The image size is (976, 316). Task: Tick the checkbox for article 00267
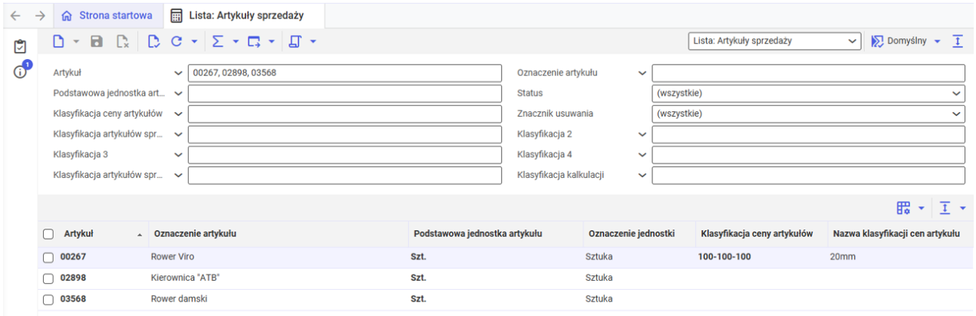pos(48,258)
